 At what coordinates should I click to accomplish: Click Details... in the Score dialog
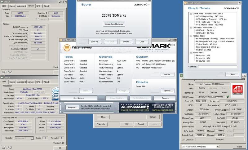tap(126, 42)
